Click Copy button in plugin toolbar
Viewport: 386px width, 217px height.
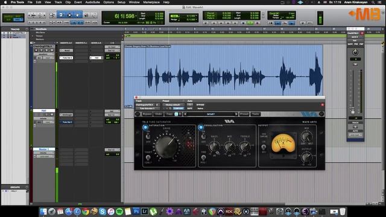pyautogui.click(x=169, y=114)
